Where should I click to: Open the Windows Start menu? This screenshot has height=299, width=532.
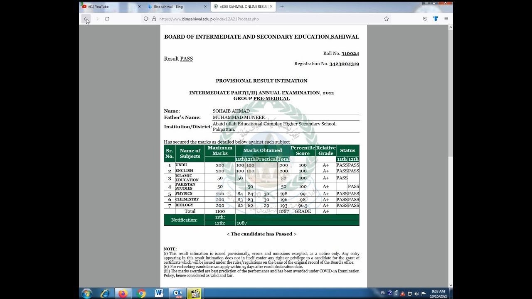[x=87, y=294]
